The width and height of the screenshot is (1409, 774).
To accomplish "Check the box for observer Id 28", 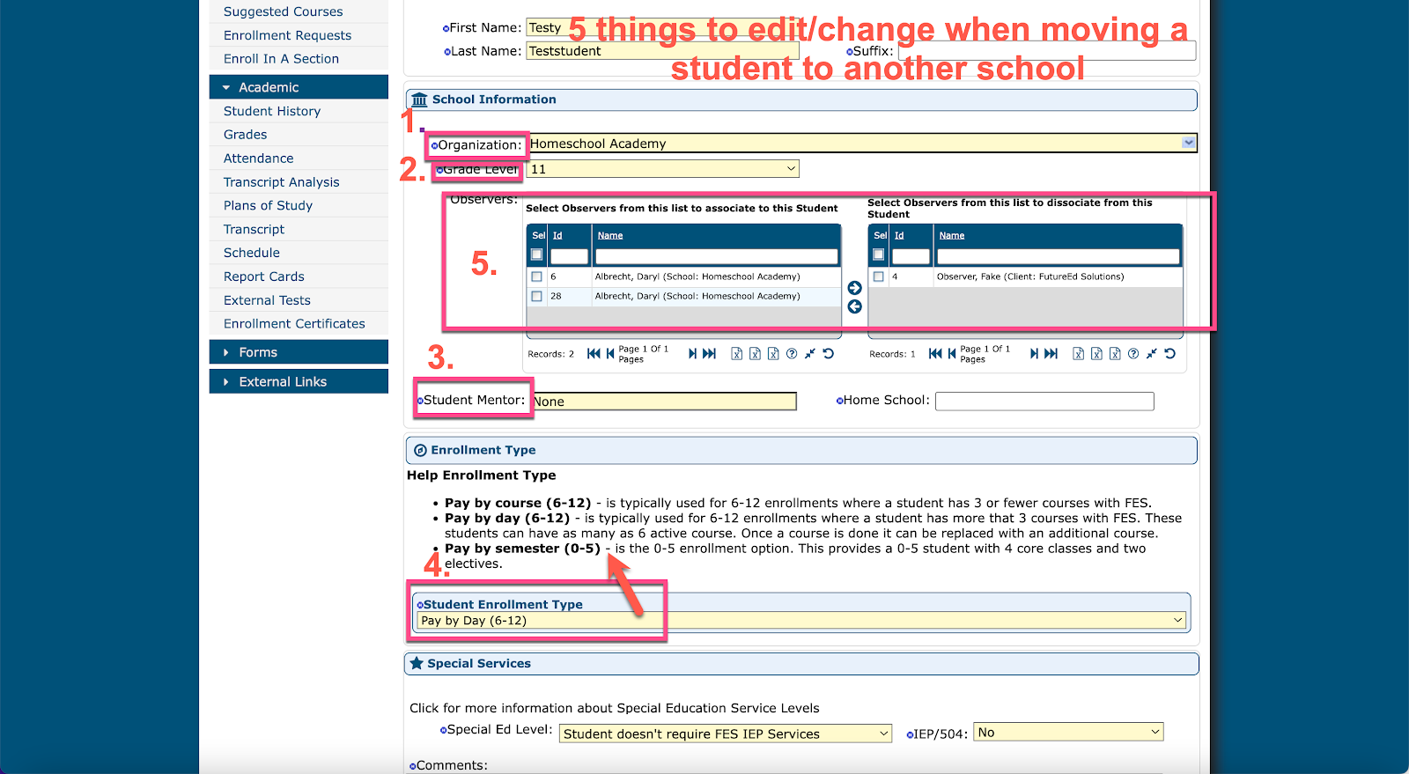I will pyautogui.click(x=536, y=297).
